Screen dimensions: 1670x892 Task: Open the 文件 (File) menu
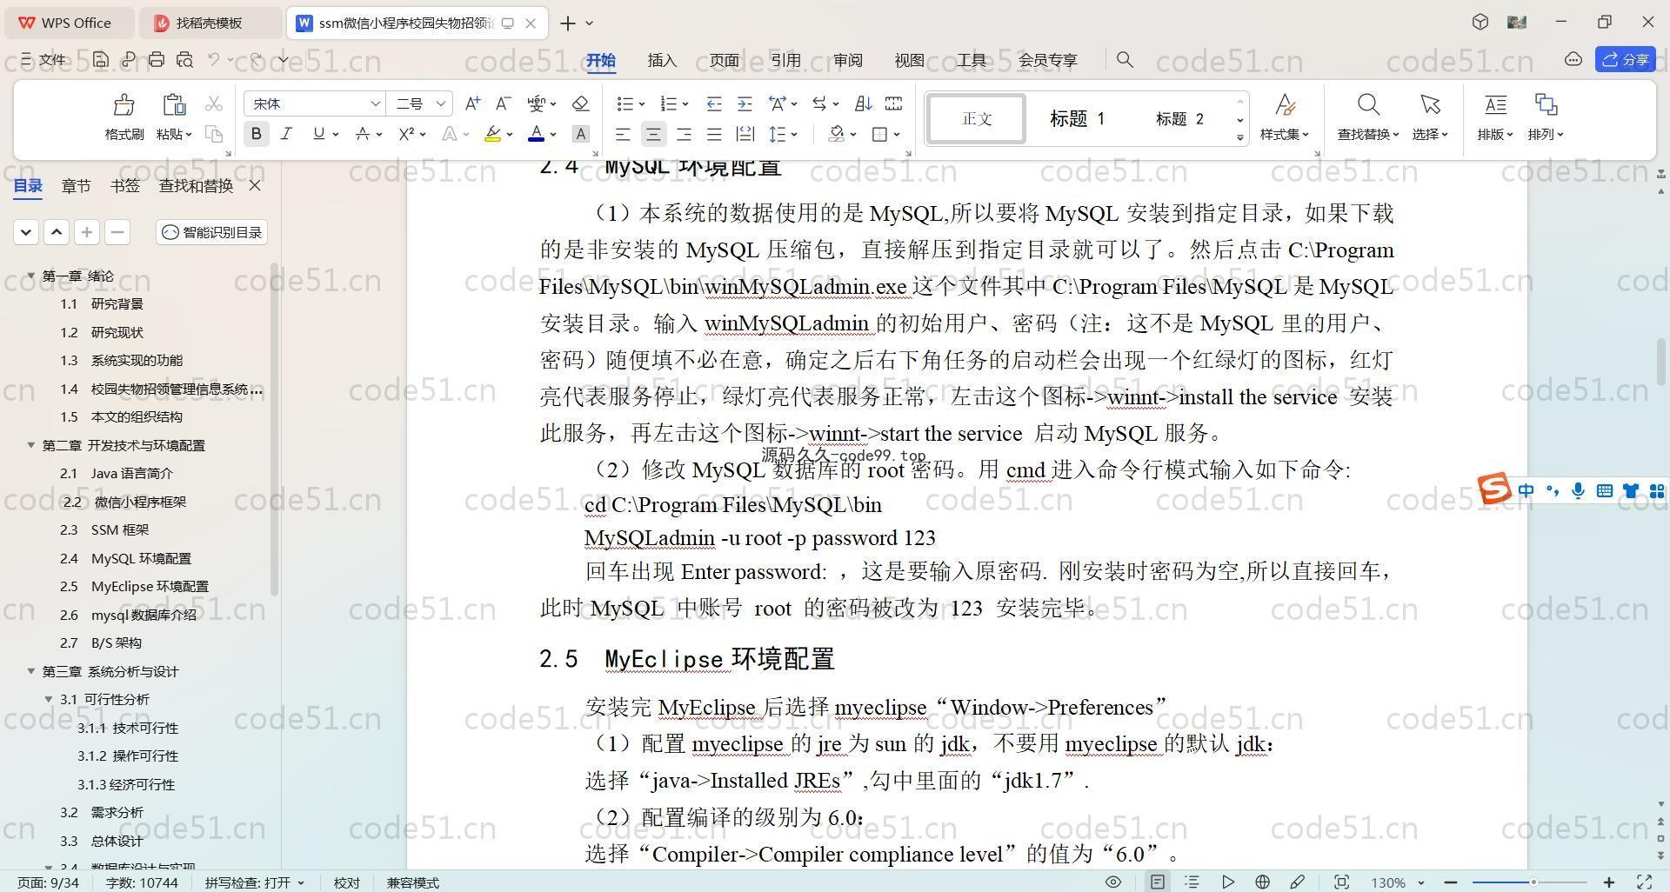tap(43, 59)
